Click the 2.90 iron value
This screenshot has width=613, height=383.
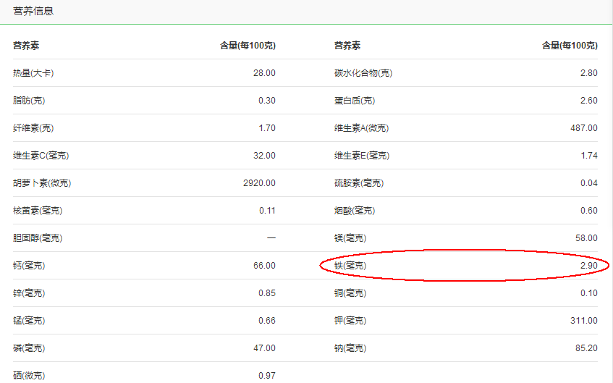click(x=589, y=266)
